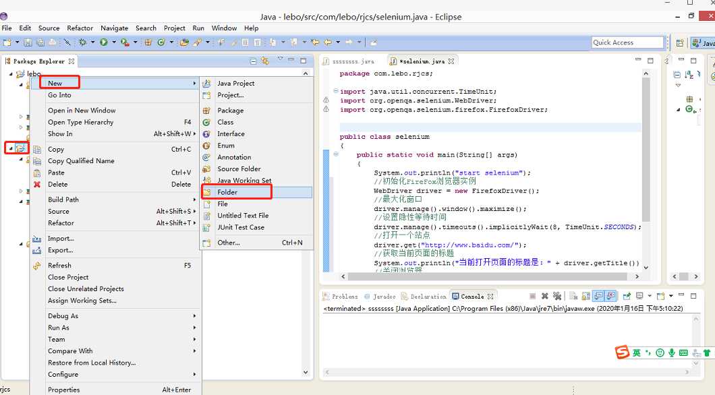Toggle Show Console on Standard Out Change

598,296
